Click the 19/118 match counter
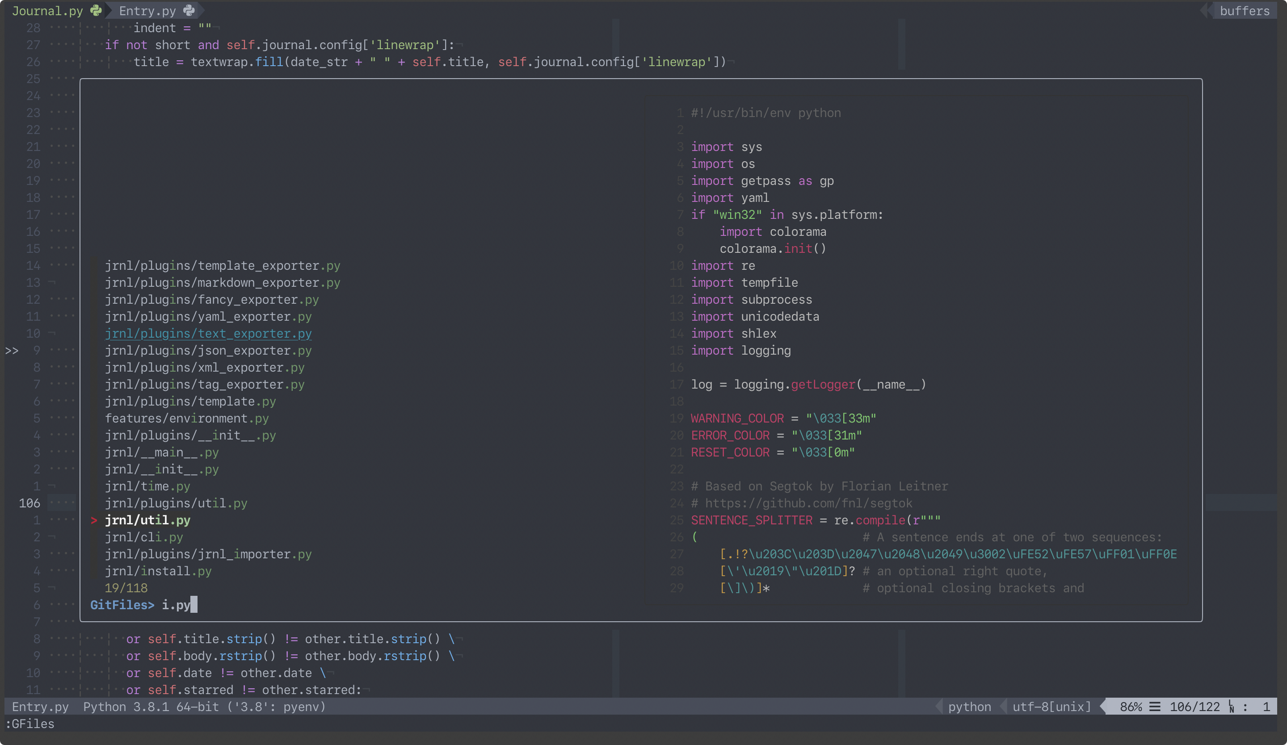This screenshot has width=1287, height=745. [126, 588]
